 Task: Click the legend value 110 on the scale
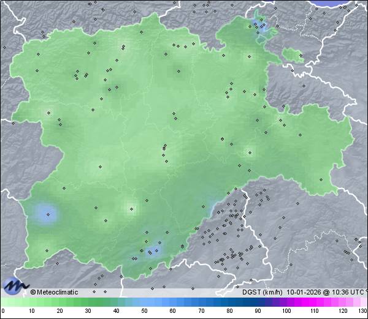coord(314,311)
